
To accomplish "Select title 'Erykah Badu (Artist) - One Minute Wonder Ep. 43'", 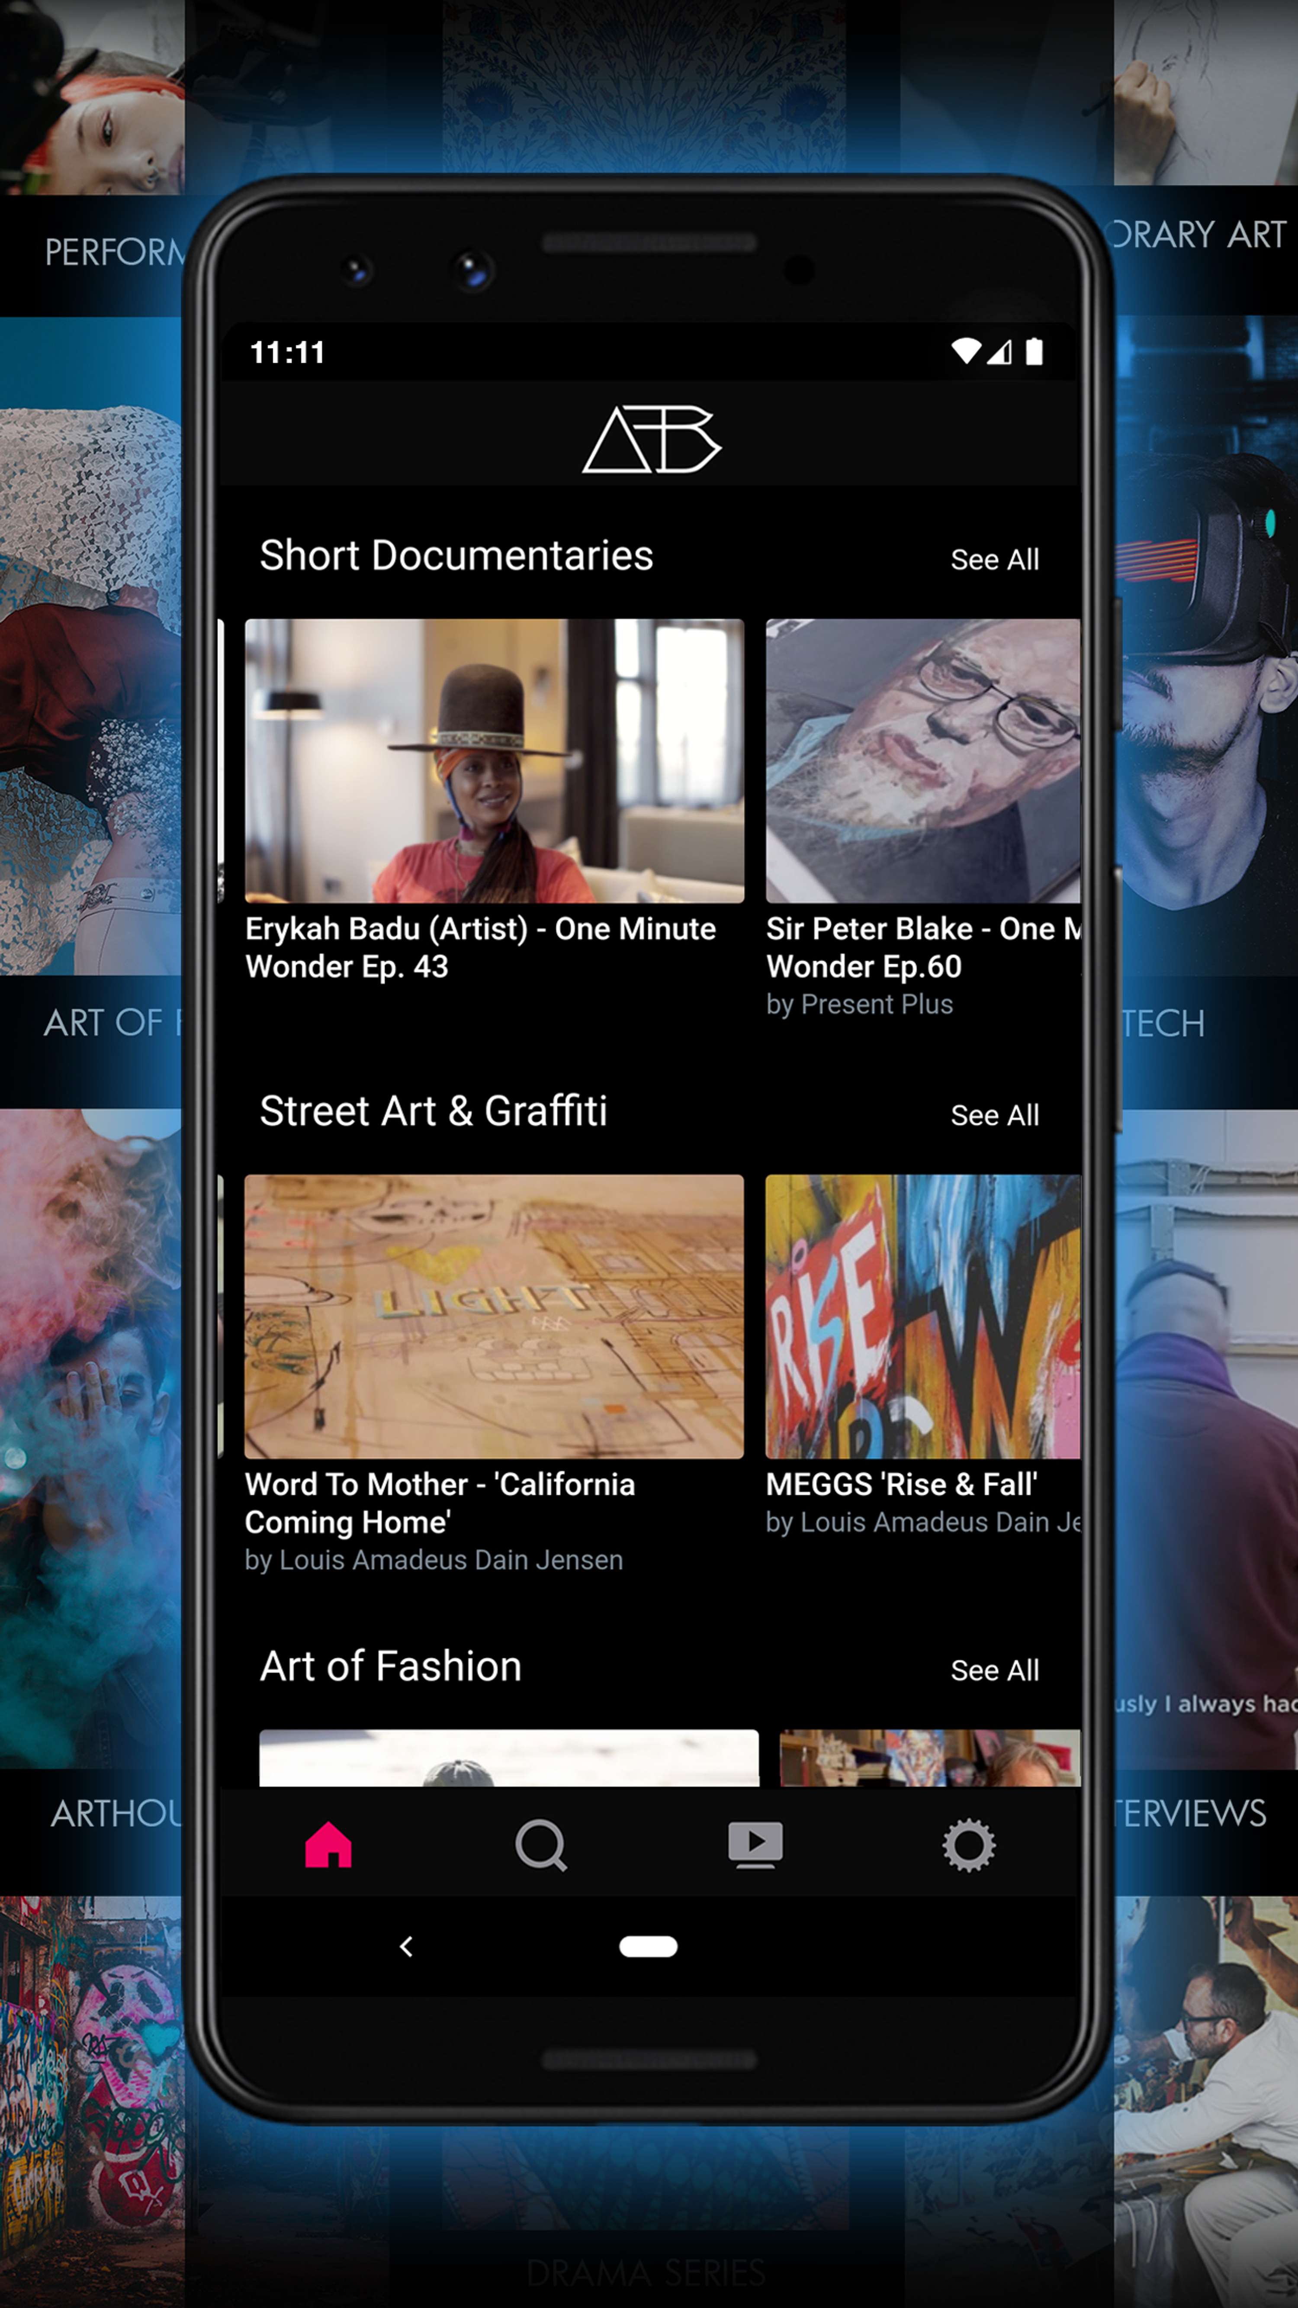I will pos(480,947).
